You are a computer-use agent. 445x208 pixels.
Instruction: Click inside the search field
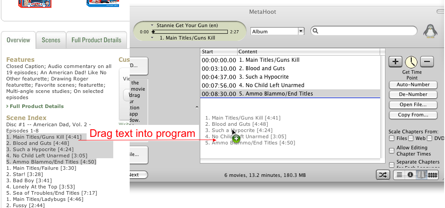point(364,31)
